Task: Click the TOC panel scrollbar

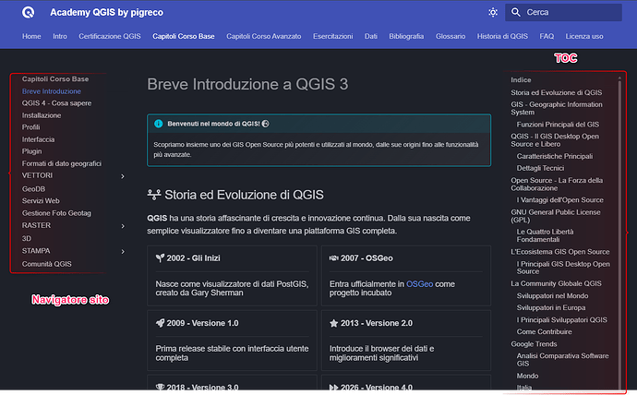Action: [619, 233]
